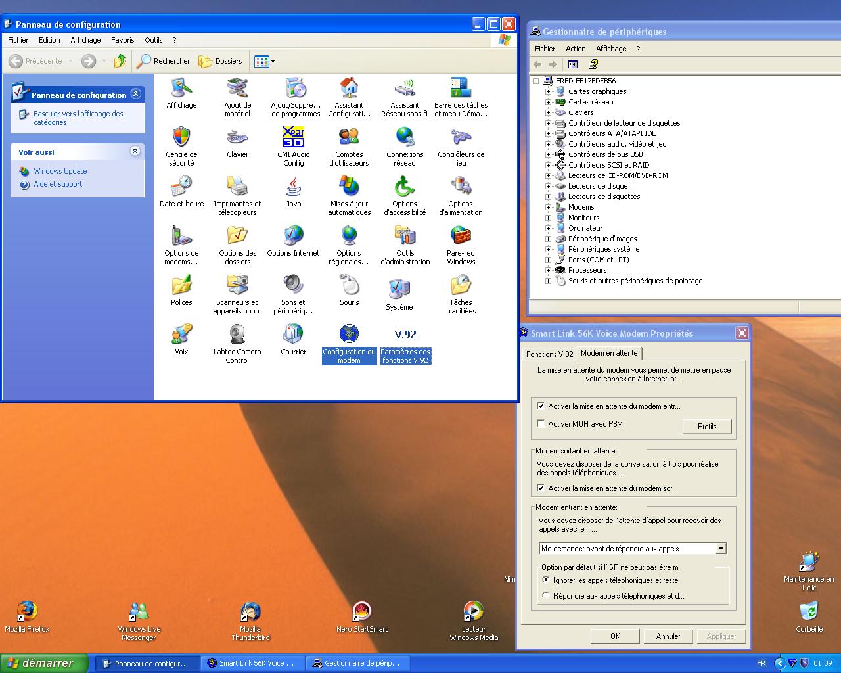This screenshot has width=841, height=673.
Task: Click the up-folder toolbar icon
Action: coord(120,61)
